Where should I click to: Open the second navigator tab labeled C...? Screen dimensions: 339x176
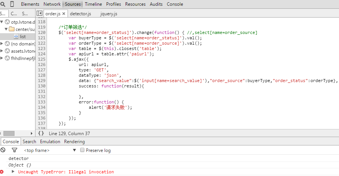pyautogui.click(x=14, y=14)
